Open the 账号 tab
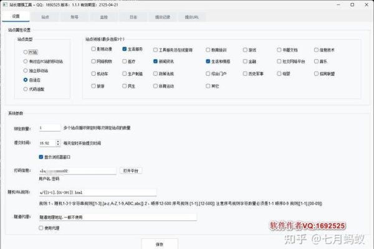 click(x=74, y=17)
